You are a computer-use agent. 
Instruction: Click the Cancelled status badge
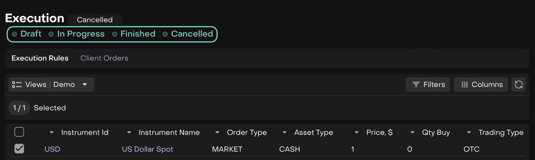pos(95,20)
